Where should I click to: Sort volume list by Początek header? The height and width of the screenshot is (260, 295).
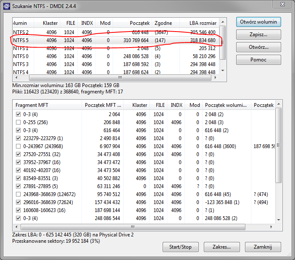(132, 23)
